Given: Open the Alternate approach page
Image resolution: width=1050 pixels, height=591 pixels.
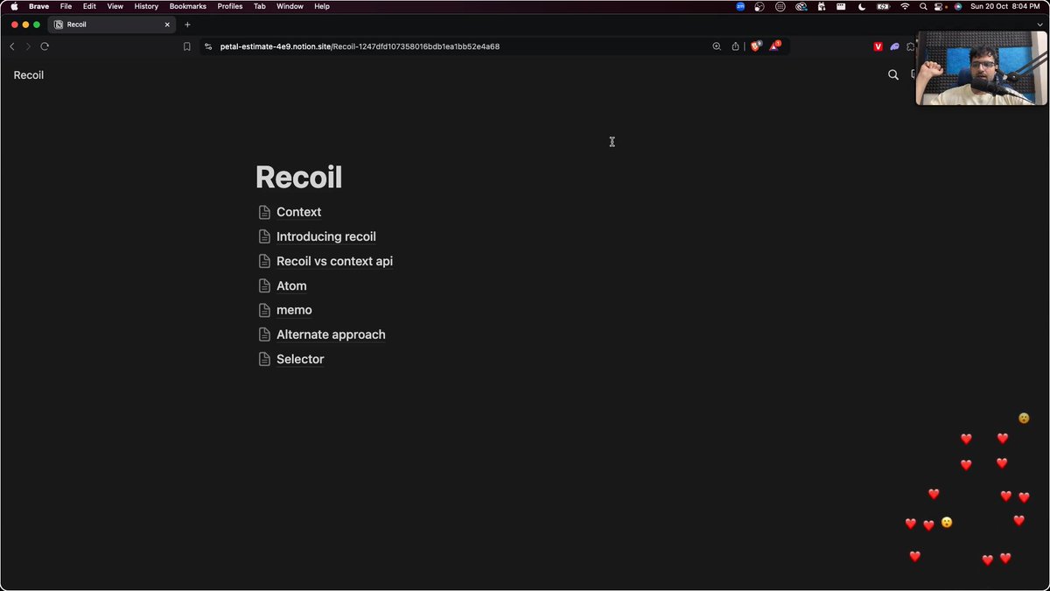Looking at the screenshot, I should (331, 334).
